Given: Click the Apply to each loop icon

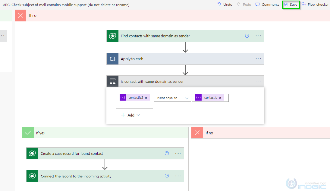Looking at the screenshot, I should [112, 58].
